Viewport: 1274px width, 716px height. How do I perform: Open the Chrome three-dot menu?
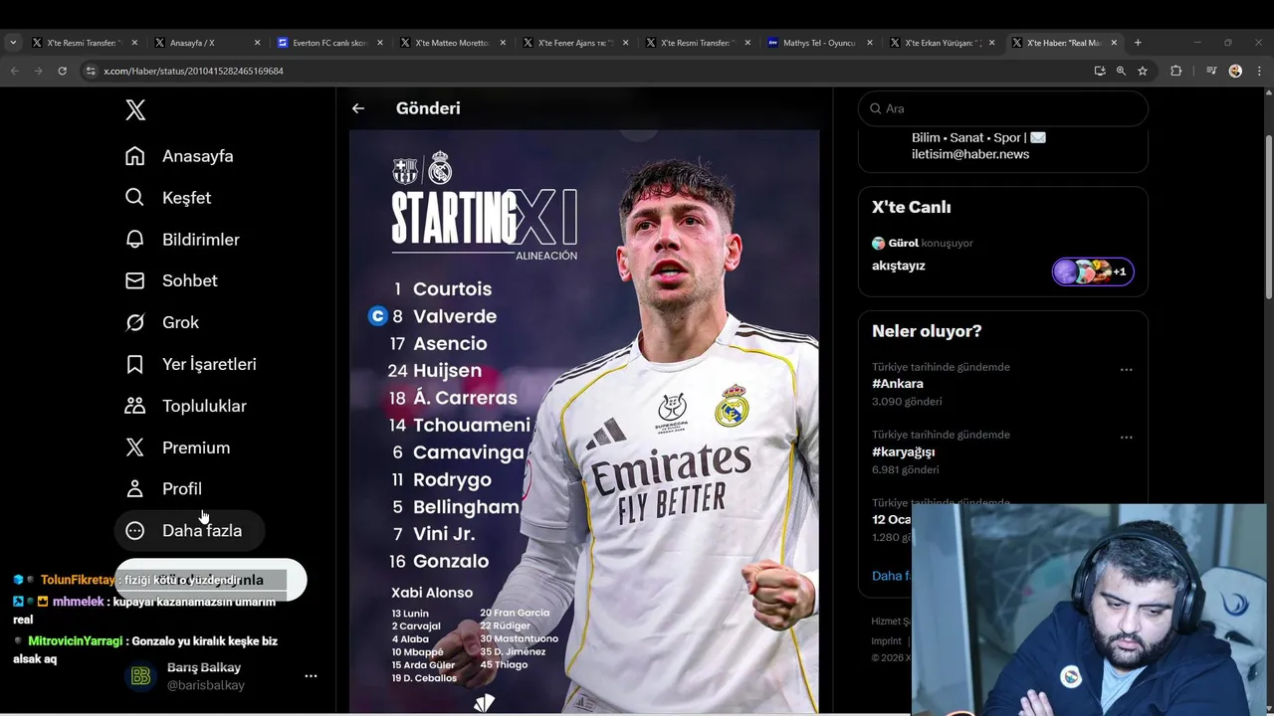[x=1259, y=71]
